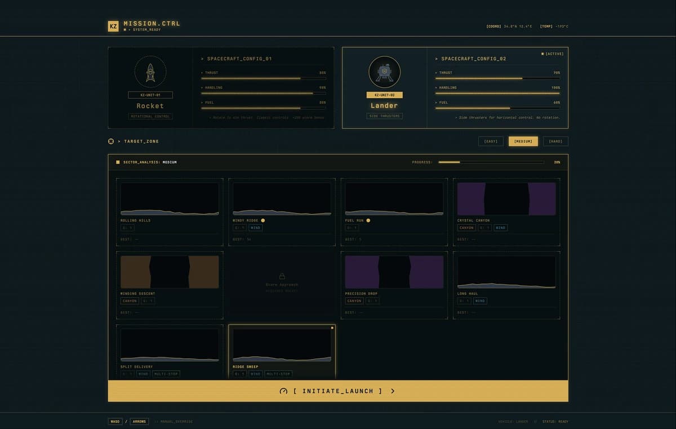Click the gold medal dot on Fuel Run

[368, 220]
